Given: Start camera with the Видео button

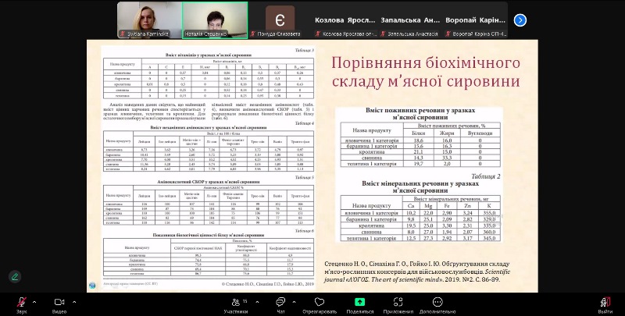Looking at the screenshot, I should click(59, 305).
